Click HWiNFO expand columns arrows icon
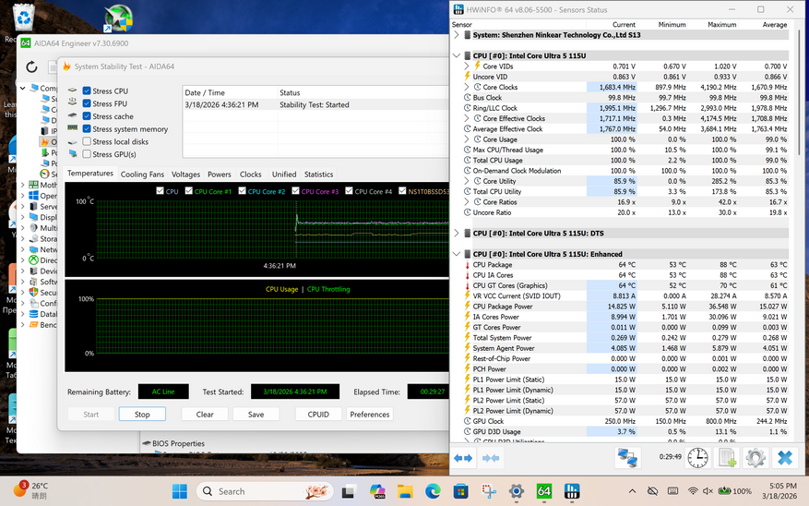Viewport: 809px width, 506px height. [463, 457]
